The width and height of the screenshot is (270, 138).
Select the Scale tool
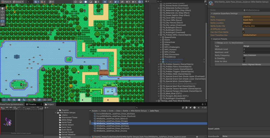[3, 18]
